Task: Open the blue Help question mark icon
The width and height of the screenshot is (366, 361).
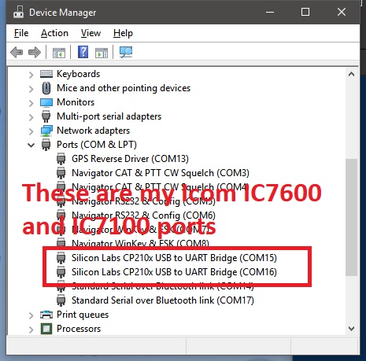Action: [83, 52]
